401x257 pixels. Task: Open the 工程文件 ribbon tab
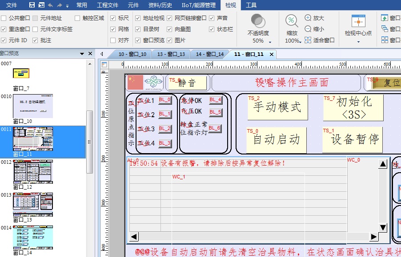coord(108,5)
